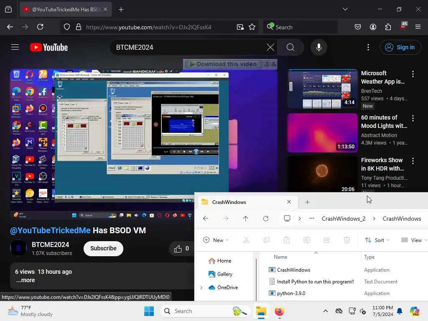Add a new File Explorer tab
Viewport: 428px width, 321px height.
307,202
